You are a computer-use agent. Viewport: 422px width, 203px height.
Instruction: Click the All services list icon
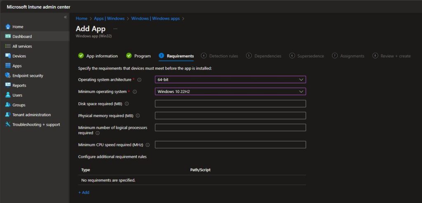point(8,46)
